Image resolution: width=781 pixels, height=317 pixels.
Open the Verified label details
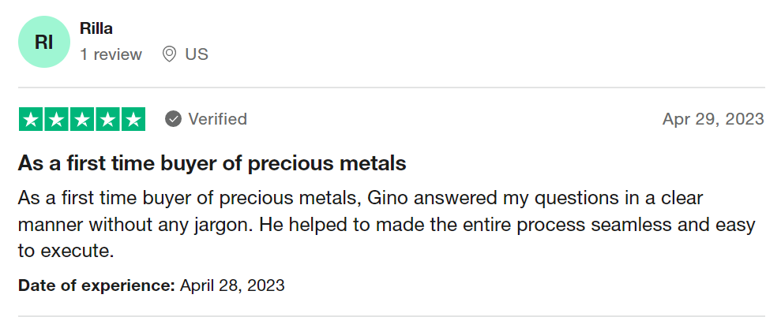[x=218, y=119]
